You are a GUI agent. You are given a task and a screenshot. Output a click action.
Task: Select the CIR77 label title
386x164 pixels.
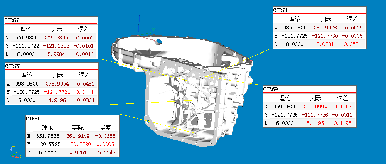[12, 66]
